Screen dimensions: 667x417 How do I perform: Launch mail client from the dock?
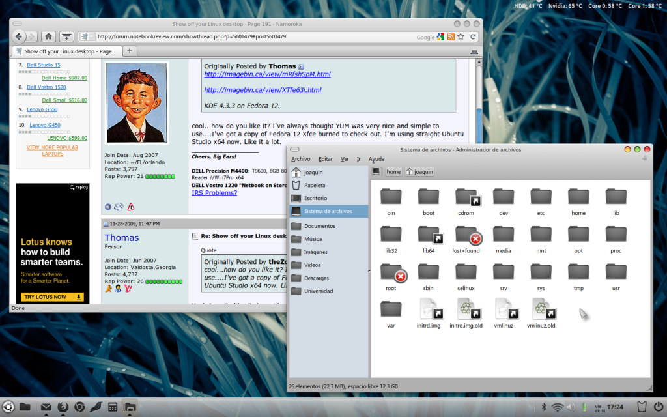point(46,407)
